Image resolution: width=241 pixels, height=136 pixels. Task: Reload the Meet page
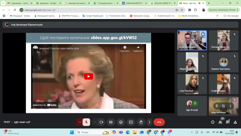[15, 10]
